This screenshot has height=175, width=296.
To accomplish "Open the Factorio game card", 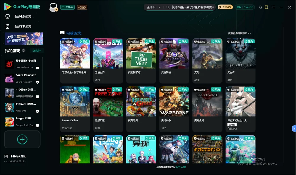I will tap(207, 149).
